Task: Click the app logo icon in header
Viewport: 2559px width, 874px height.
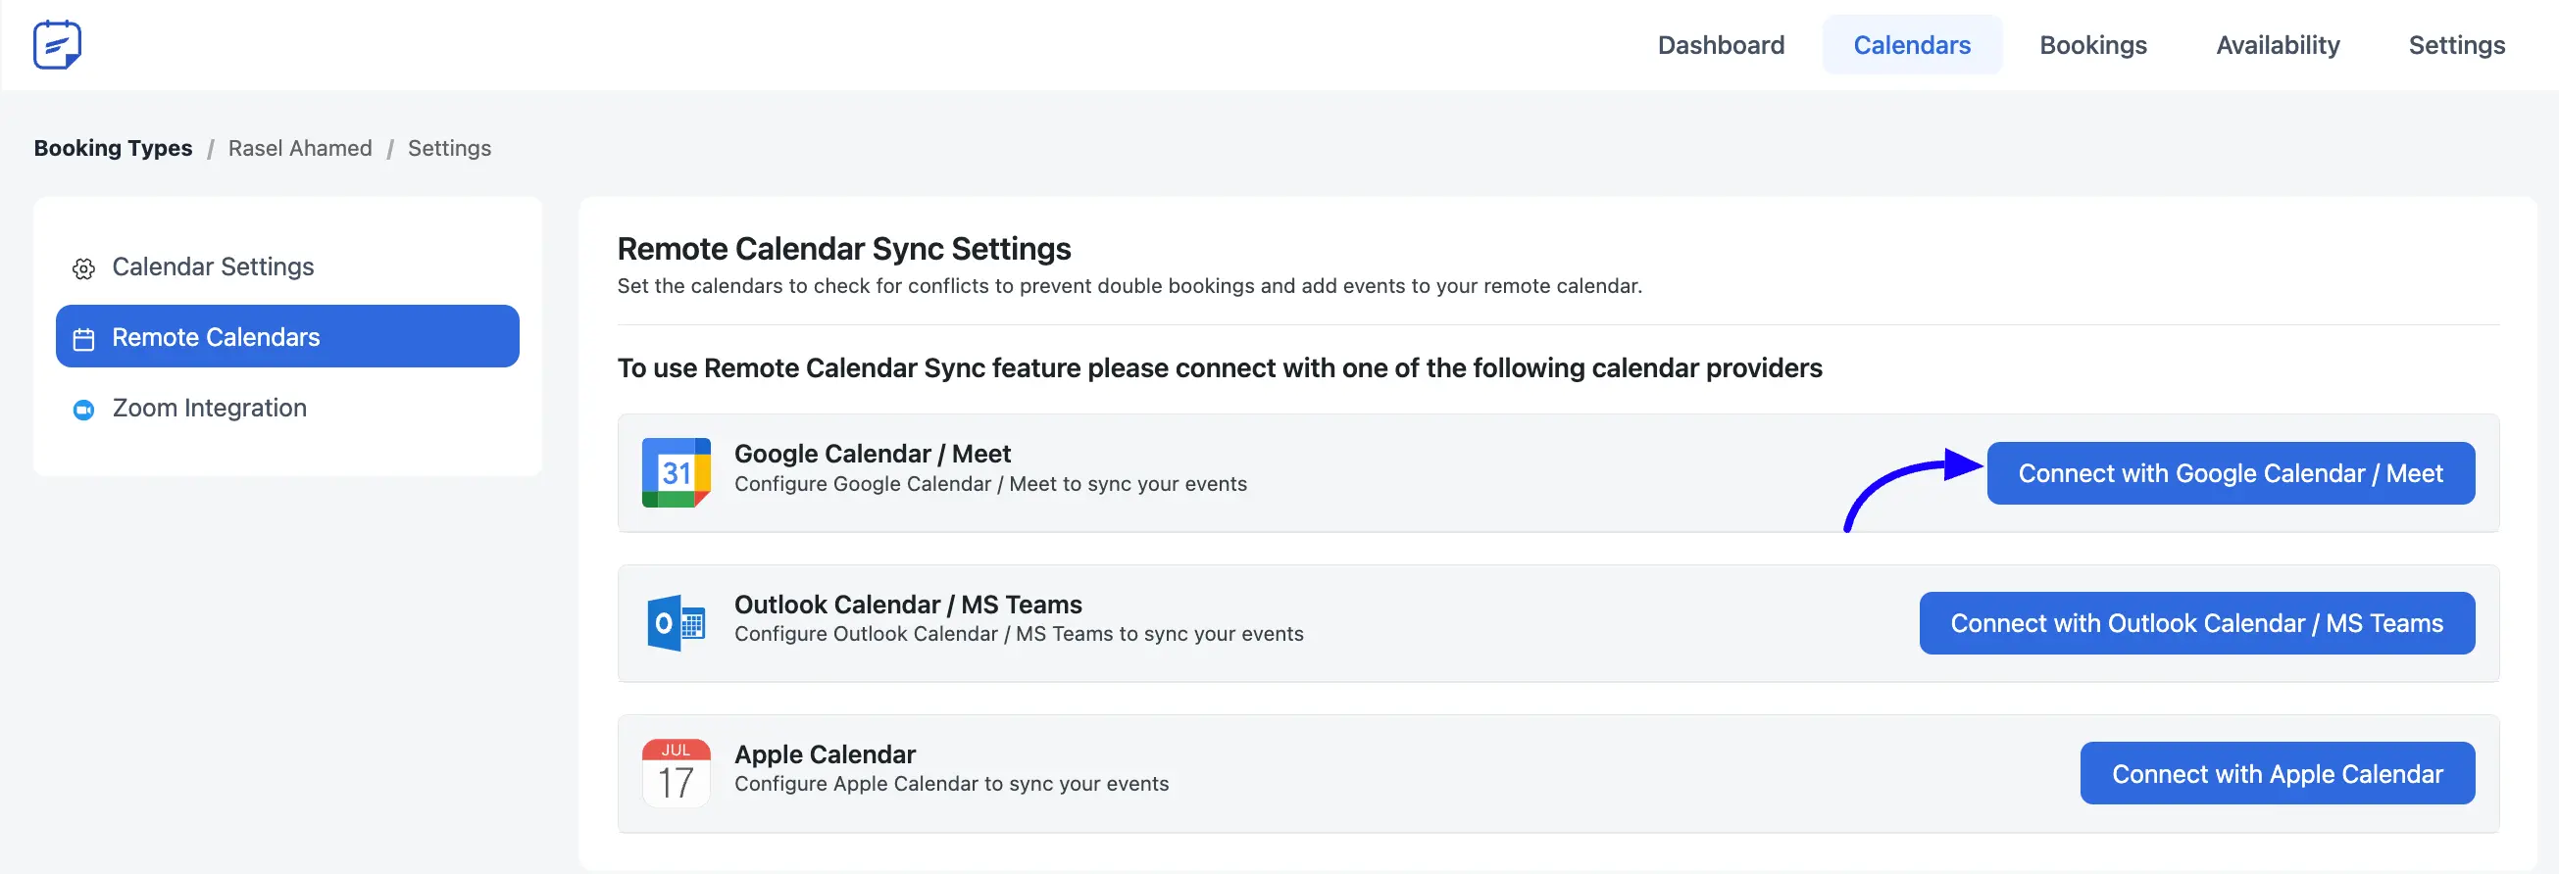Action: tap(57, 45)
